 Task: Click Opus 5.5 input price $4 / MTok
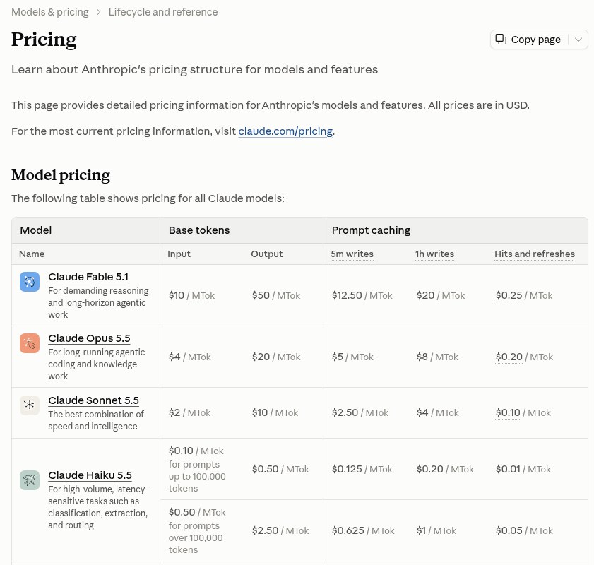(190, 357)
